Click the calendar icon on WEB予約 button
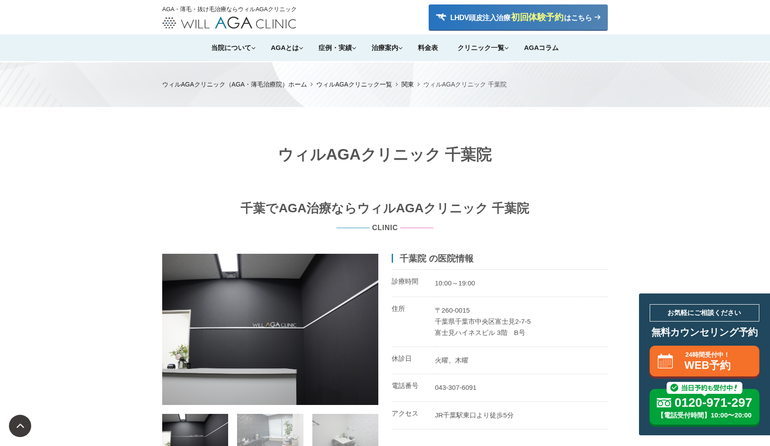The height and width of the screenshot is (446, 770). coord(666,361)
